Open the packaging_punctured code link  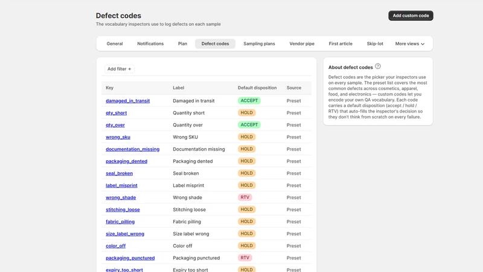(x=130, y=258)
